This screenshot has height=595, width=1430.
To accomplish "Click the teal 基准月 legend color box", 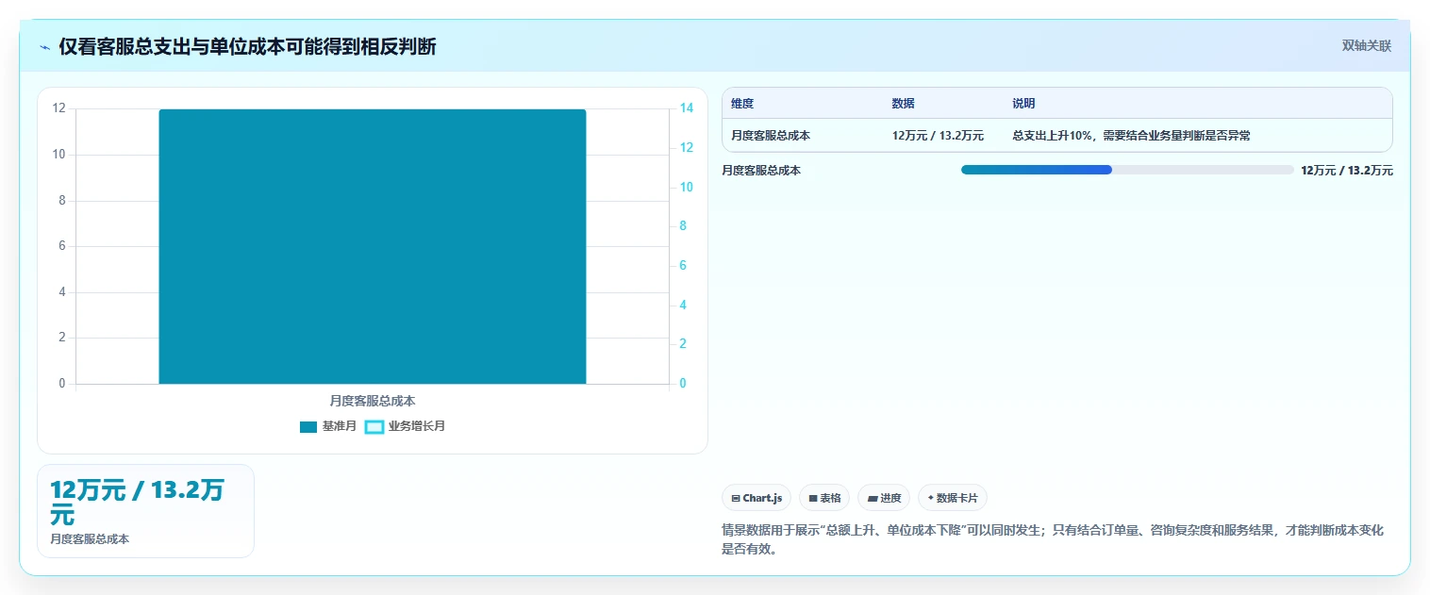I will 308,427.
